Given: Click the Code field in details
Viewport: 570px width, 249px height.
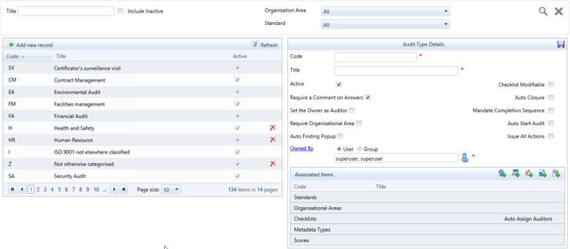Looking at the screenshot, I should click(375, 57).
